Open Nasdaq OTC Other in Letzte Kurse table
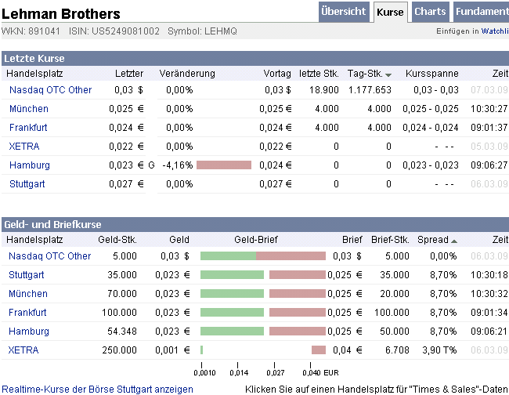Screen dimensions: 509x395 click(x=50, y=90)
